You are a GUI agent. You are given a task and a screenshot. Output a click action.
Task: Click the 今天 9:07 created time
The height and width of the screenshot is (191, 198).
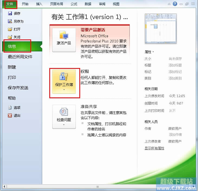tap(176, 103)
